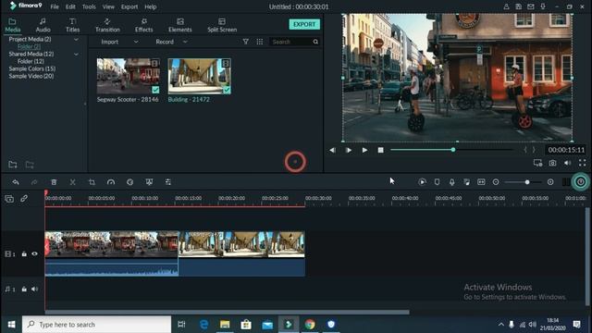
Task: Open the speed control icon
Action: (111, 182)
